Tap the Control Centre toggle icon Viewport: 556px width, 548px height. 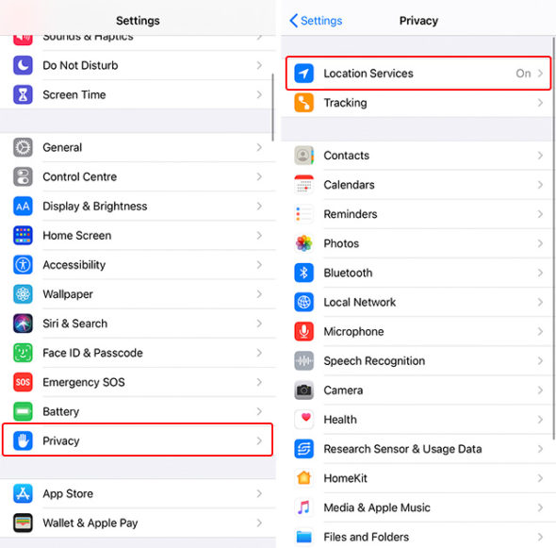pyautogui.click(x=23, y=176)
